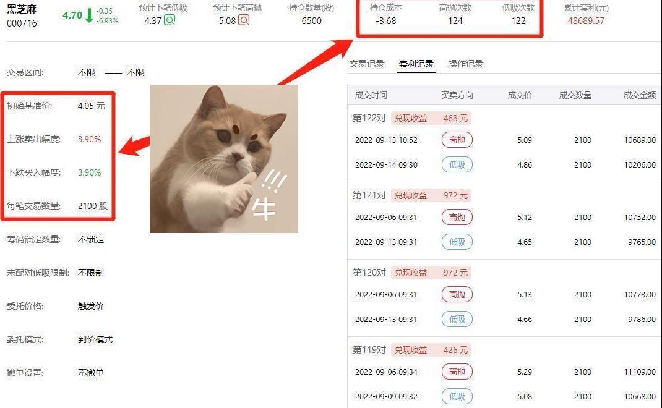This screenshot has height=408, width=662.
Task: Click the stock name 黑芝麻
Action: pos(22,9)
